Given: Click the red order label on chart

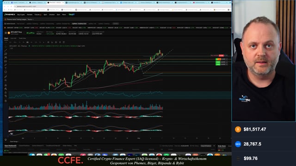Looking at the screenshot, I should pos(221,55).
